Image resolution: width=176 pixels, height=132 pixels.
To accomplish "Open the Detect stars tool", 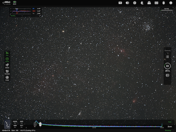I will point(7,66).
